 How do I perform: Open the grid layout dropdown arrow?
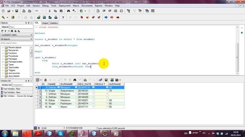(x=41, y=80)
